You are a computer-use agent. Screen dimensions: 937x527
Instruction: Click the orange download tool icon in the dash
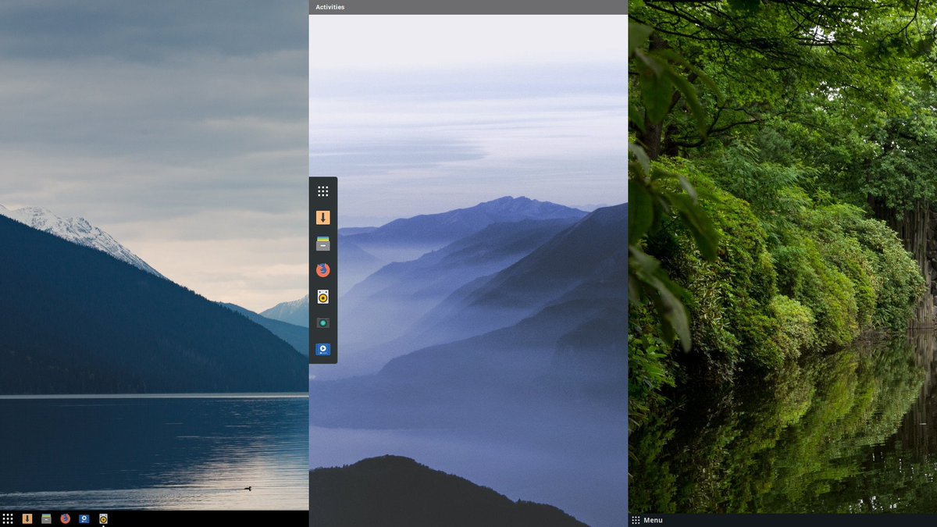coord(323,216)
